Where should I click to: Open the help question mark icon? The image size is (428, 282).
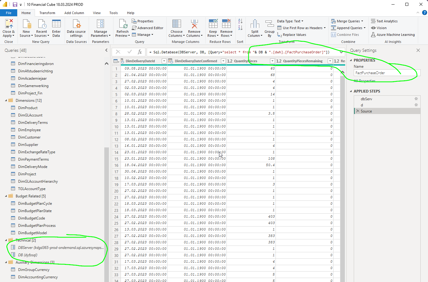tap(425, 13)
